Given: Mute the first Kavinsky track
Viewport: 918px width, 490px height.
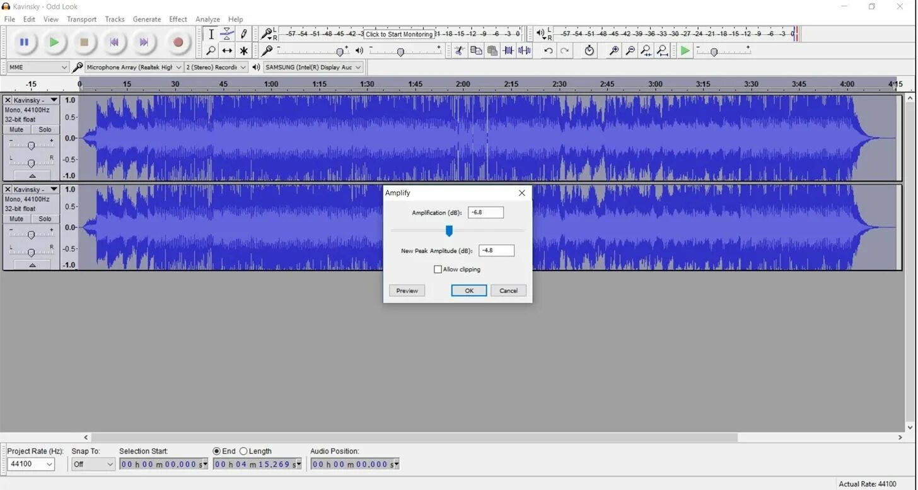Looking at the screenshot, I should pyautogui.click(x=16, y=129).
